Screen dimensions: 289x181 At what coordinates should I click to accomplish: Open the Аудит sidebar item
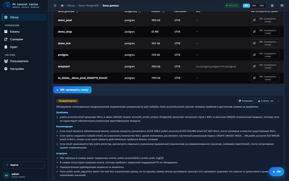click(24, 47)
